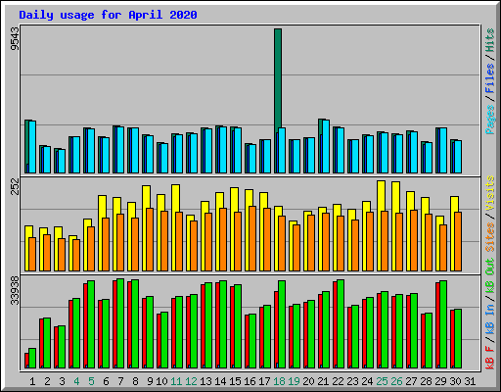Click day 14 on the x-axis
The height and width of the screenshot is (392, 501).
pyautogui.click(x=220, y=381)
